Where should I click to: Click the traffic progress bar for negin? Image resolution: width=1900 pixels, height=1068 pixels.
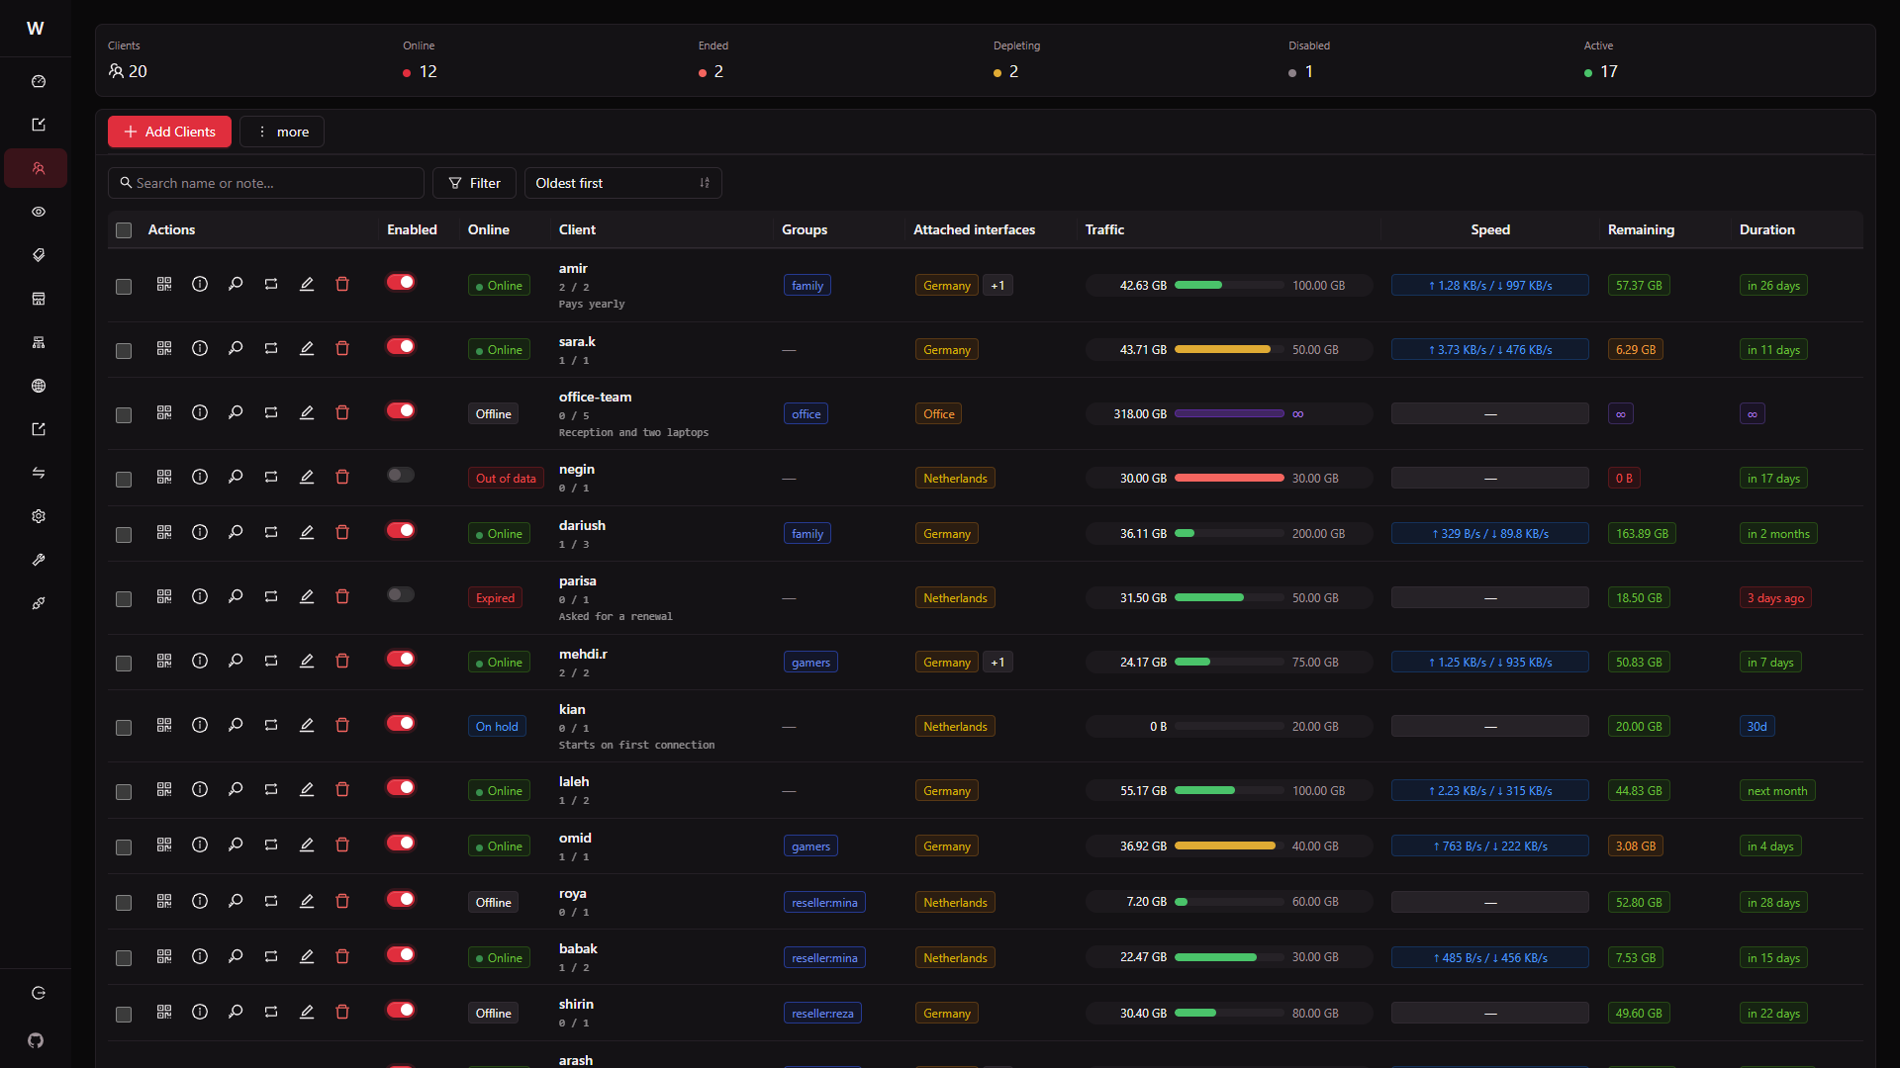[1229, 478]
